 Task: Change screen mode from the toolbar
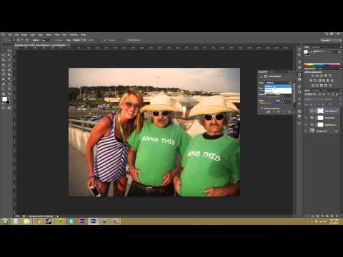[9, 108]
